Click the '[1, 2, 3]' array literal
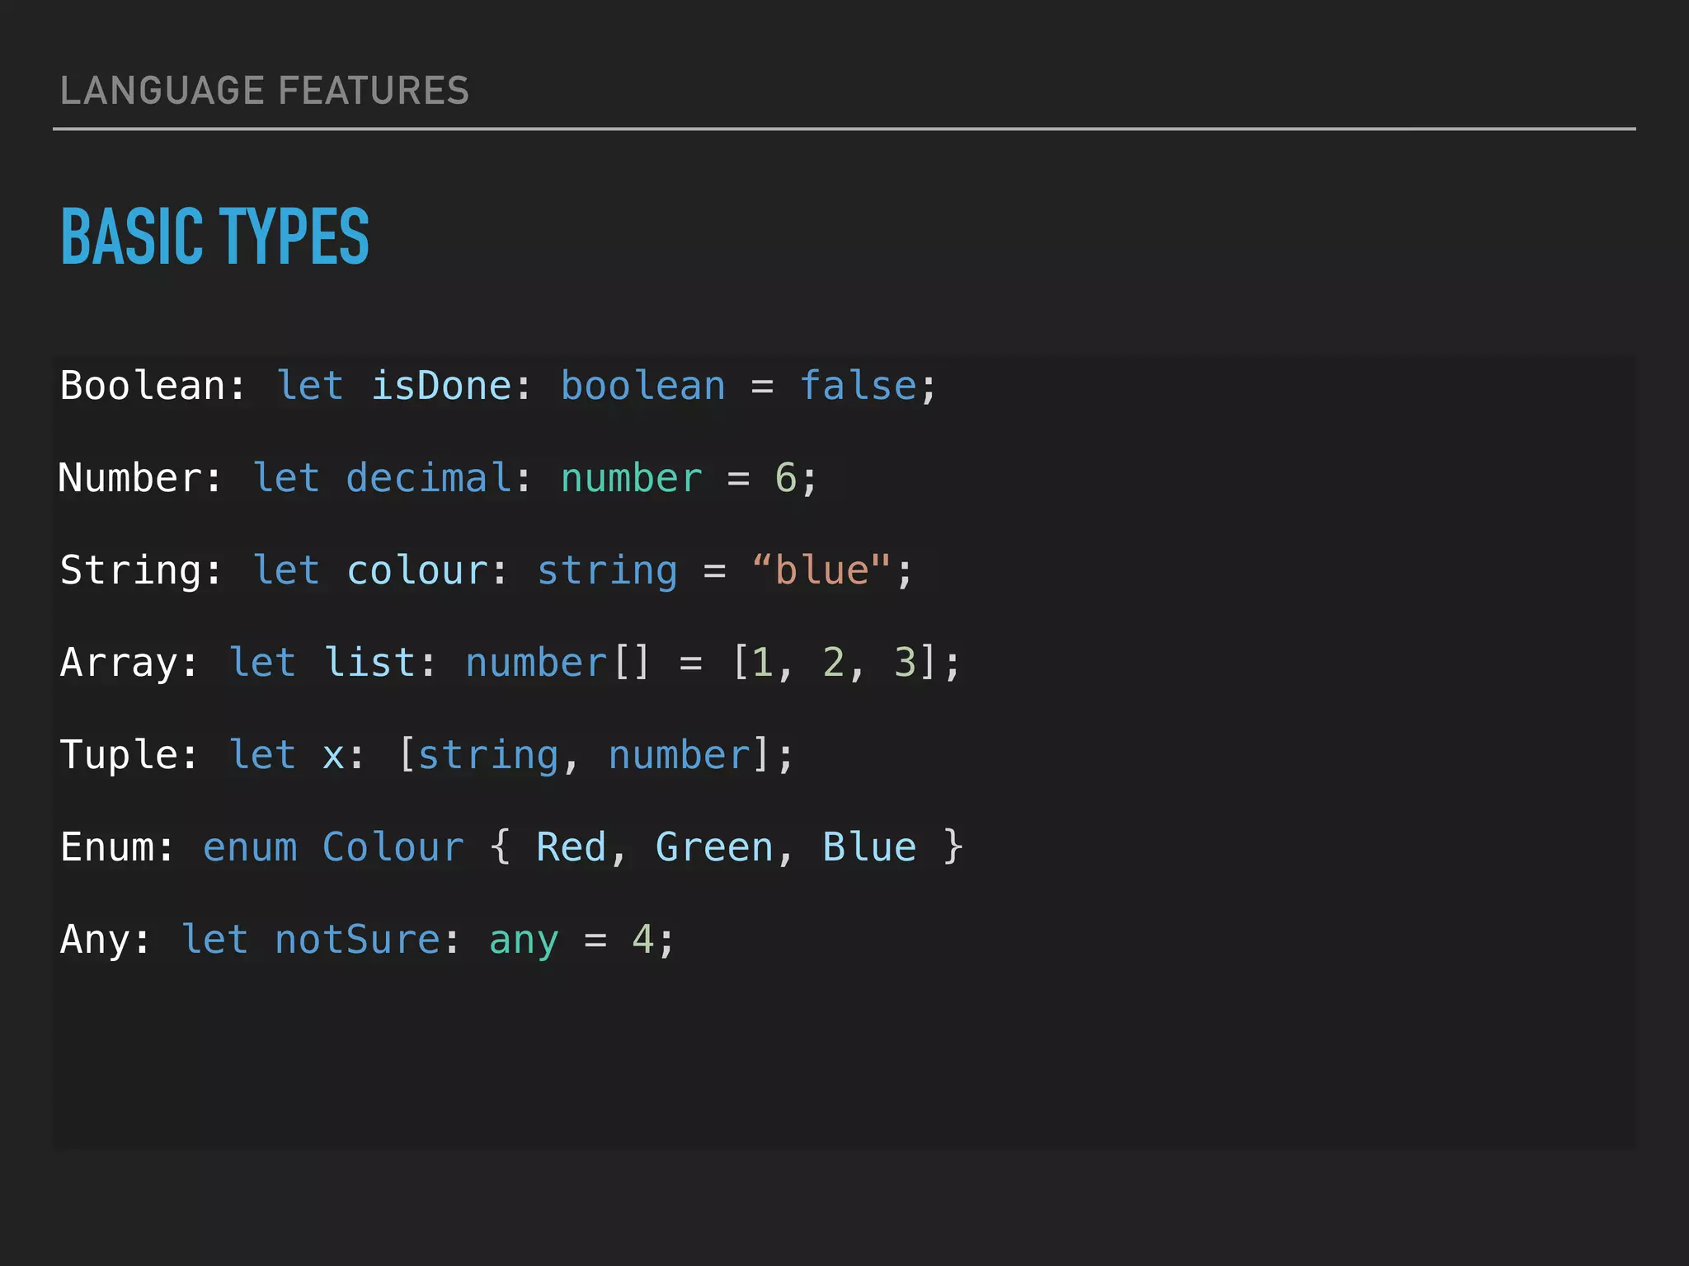This screenshot has width=1689, height=1266. (x=835, y=663)
